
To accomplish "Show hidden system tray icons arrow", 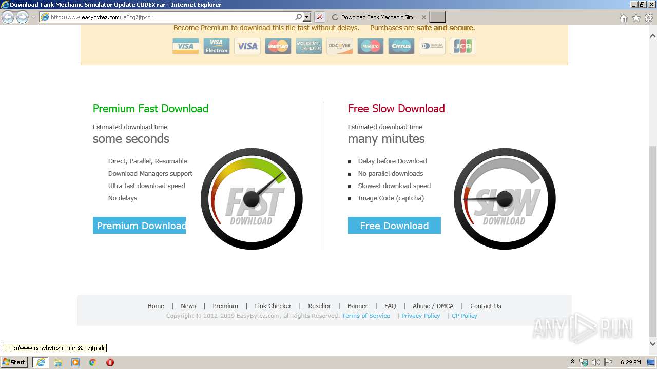I will 572,362.
